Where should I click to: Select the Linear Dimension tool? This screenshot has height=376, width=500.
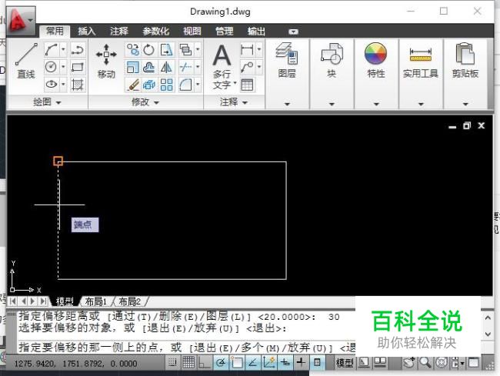[x=247, y=49]
